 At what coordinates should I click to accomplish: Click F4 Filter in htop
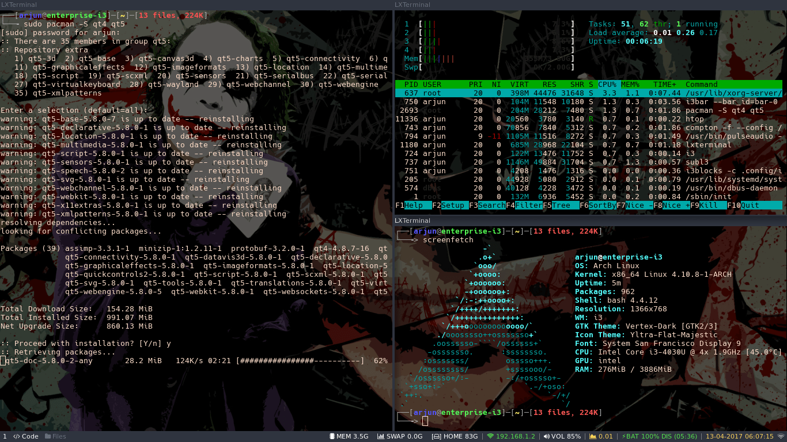(523, 205)
